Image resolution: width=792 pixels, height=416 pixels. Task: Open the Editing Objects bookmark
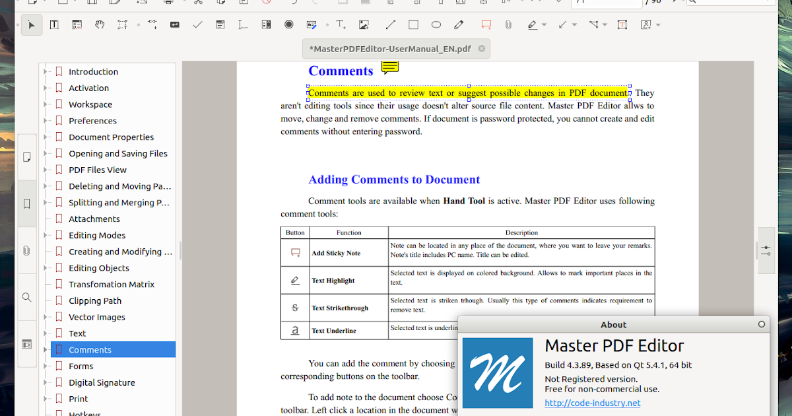pos(99,268)
